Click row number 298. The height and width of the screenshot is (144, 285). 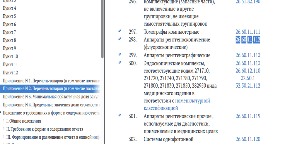[x=133, y=40]
